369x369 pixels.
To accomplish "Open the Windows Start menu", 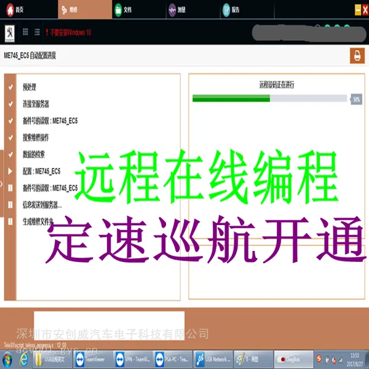I will point(7,360).
